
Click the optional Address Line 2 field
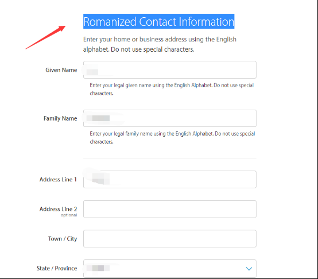pos(170,209)
